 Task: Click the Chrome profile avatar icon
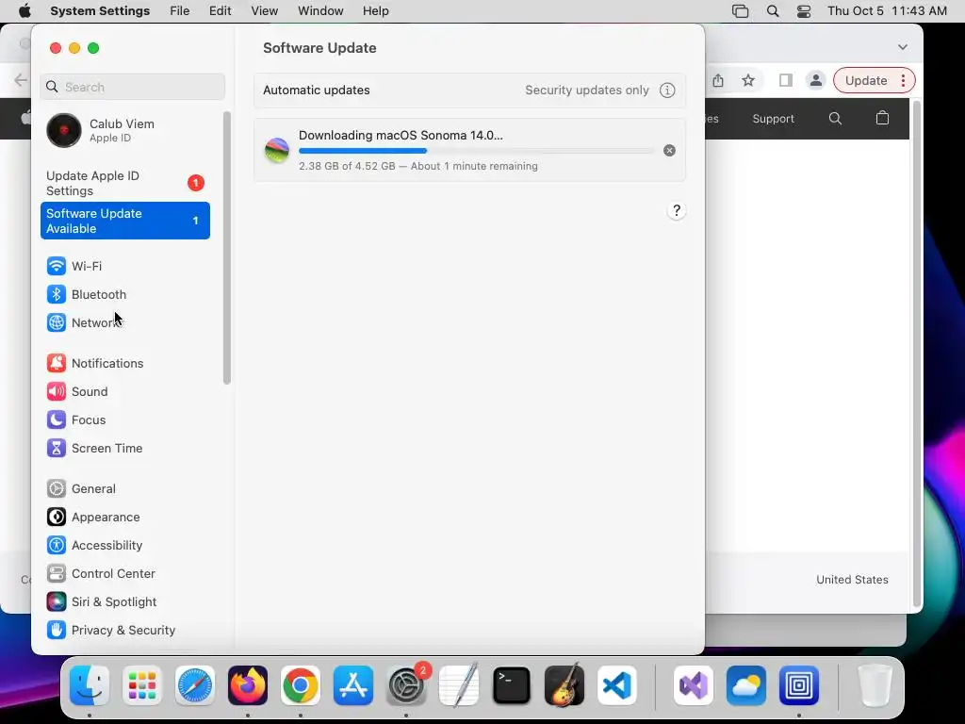coord(816,81)
